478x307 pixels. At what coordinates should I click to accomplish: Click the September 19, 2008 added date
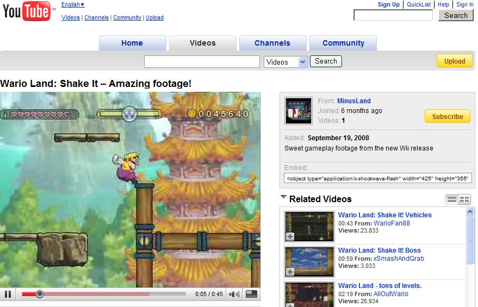(x=338, y=137)
